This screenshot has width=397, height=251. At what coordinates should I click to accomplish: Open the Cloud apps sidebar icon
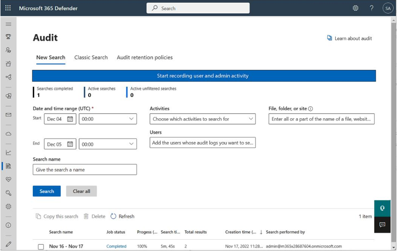point(8,134)
